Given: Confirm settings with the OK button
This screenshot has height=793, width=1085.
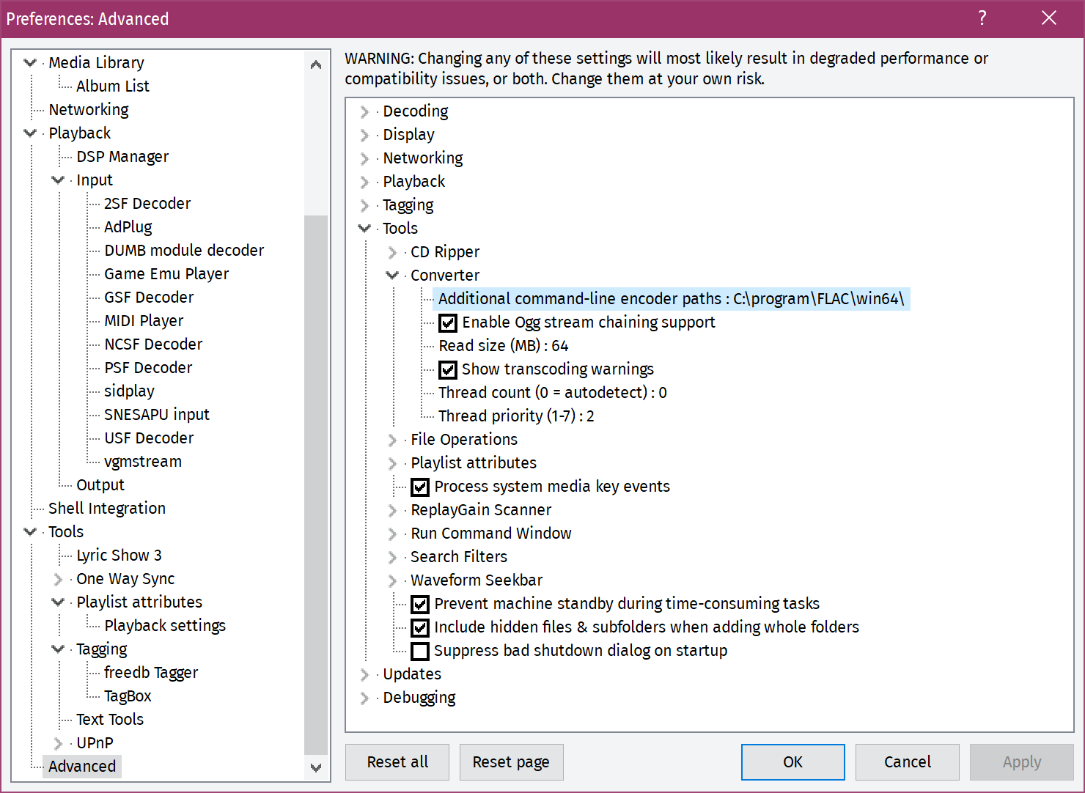Looking at the screenshot, I should 792,762.
